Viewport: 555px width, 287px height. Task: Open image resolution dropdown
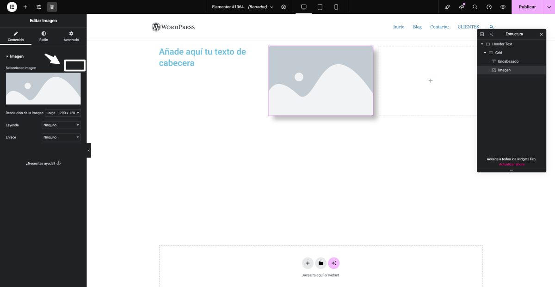click(63, 113)
